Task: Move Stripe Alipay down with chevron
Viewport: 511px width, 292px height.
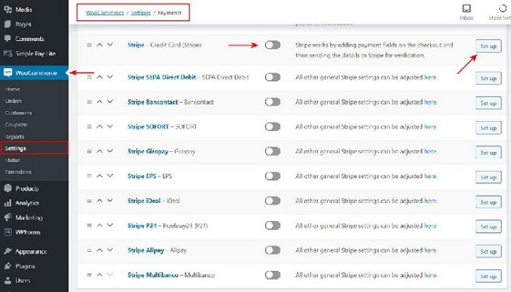Action: click(110, 250)
